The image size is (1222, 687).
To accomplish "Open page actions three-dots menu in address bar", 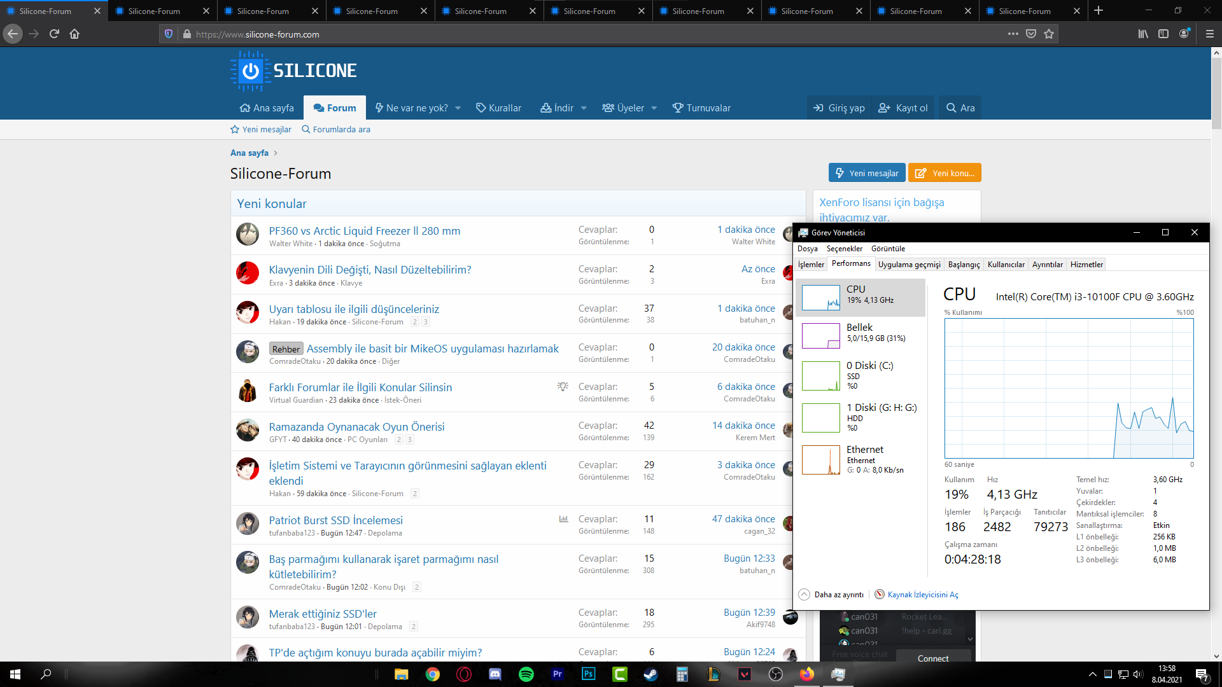I will (x=1013, y=34).
